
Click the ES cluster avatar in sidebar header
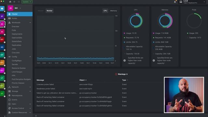pyautogui.click(x=10, y=8)
